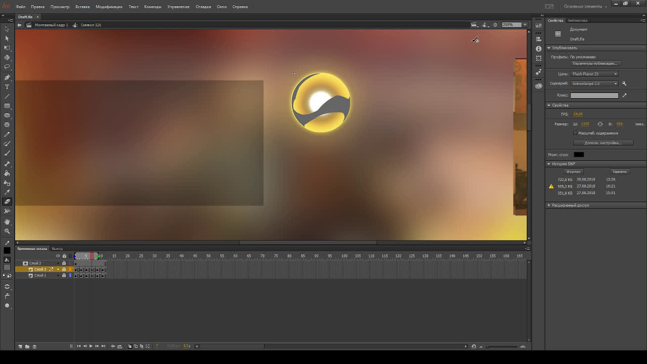
Task: Click the black stage color swatch
Action: (x=579, y=155)
